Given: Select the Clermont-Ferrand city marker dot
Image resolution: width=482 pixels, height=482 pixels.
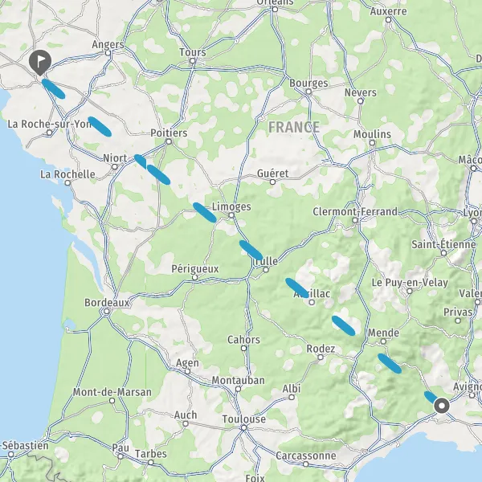Looking at the screenshot, I should 355,220.
